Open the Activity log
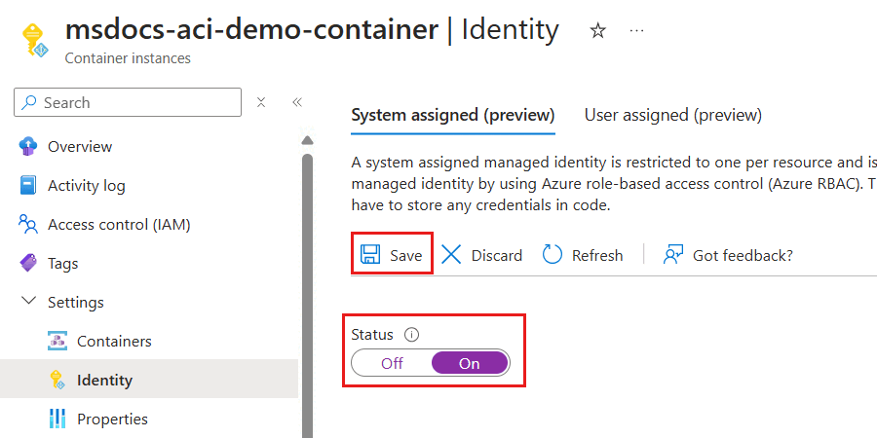 [x=87, y=185]
